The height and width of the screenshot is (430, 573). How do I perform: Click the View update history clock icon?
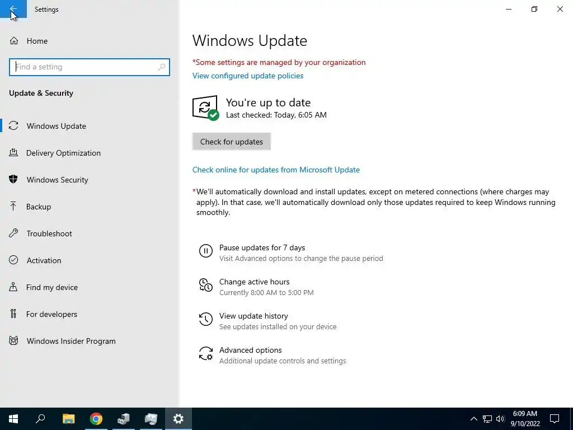coord(206,319)
